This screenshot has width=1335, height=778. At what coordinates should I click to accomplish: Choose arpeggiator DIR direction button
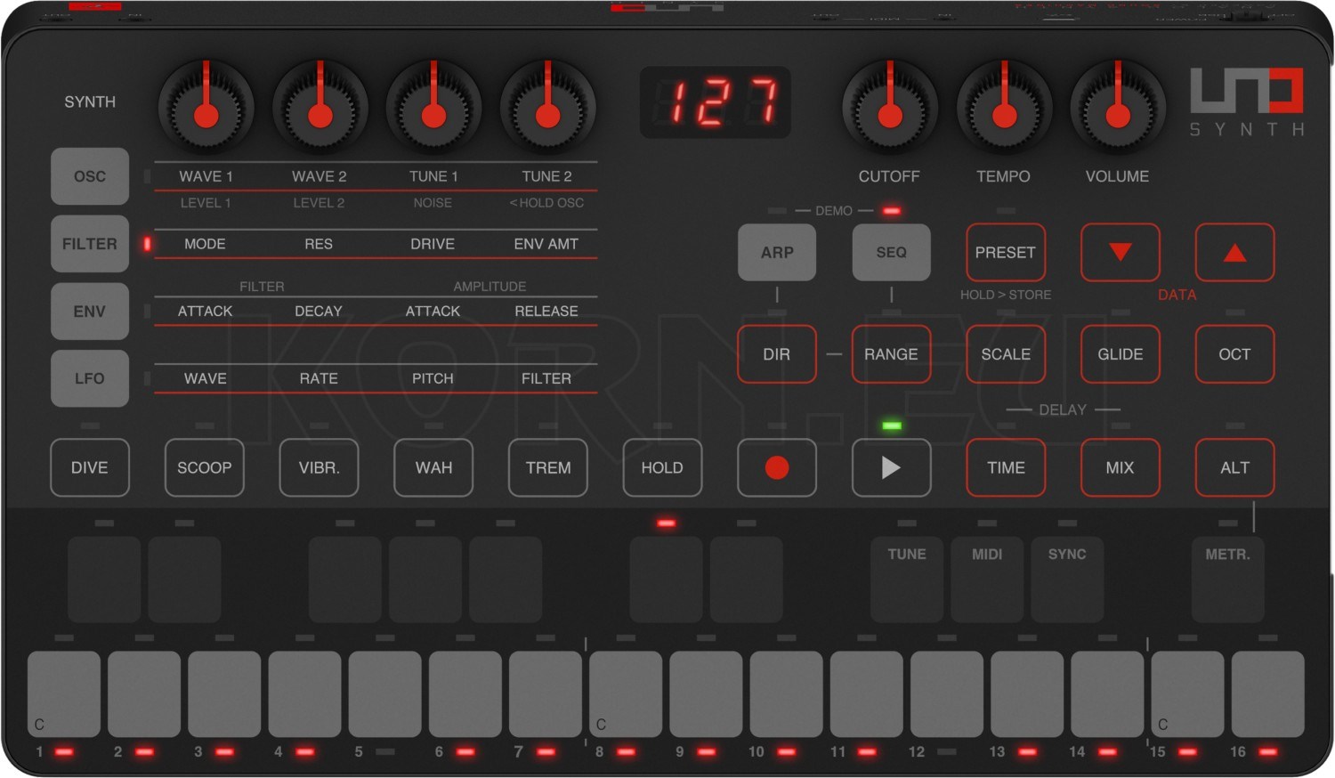[777, 354]
